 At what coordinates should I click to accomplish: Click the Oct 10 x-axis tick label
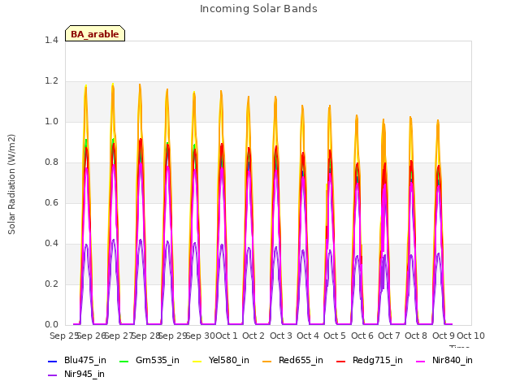pyautogui.click(x=471, y=336)
